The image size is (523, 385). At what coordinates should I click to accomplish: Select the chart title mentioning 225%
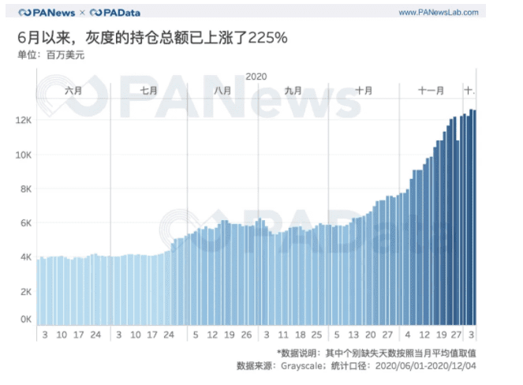152,37
